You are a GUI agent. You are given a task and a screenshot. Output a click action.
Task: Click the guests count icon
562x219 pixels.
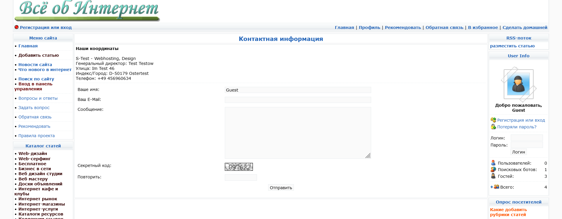click(x=493, y=176)
